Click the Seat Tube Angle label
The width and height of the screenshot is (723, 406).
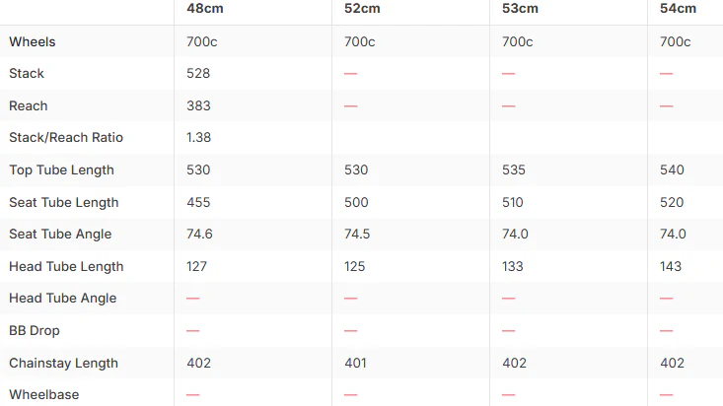point(60,235)
